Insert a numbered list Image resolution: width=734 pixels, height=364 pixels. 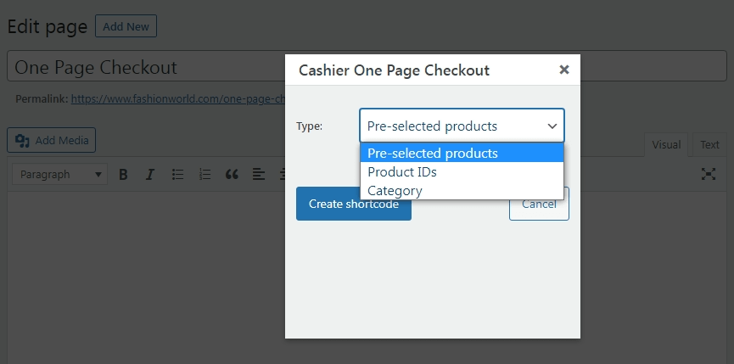205,175
